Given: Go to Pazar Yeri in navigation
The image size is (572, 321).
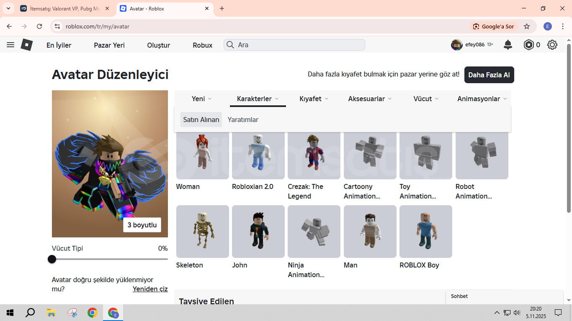Looking at the screenshot, I should 109,45.
